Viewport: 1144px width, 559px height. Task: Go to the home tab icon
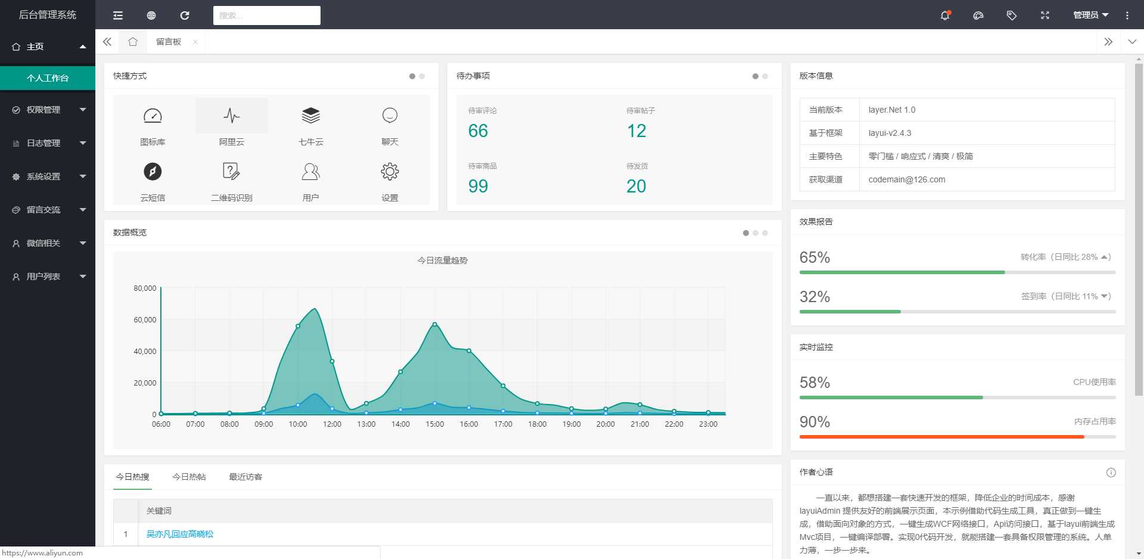point(133,42)
